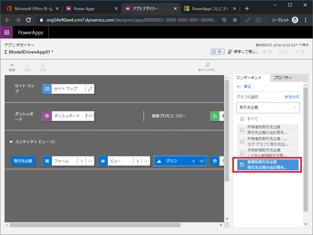Click the components panel scrollbar
Screen dimensions: 313x235
click(x=305, y=149)
